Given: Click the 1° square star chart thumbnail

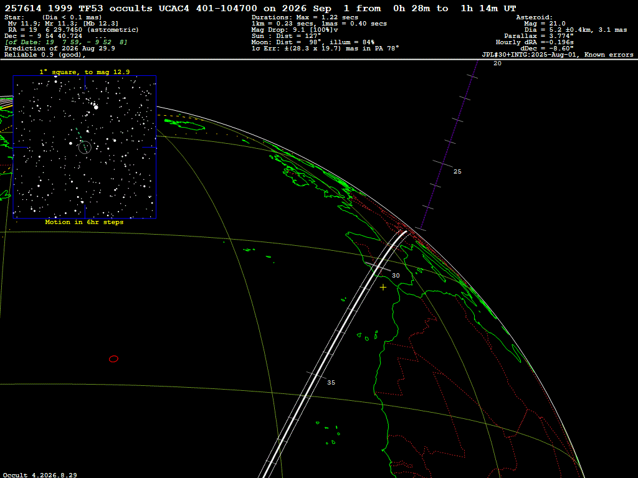Looking at the screenshot, I should point(85,147).
